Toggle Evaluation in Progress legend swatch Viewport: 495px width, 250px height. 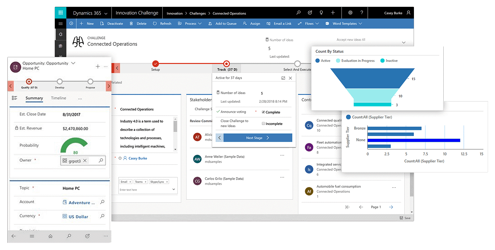point(338,61)
